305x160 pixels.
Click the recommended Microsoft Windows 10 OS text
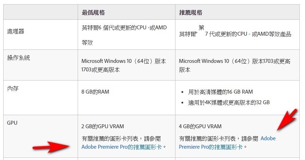click(x=235, y=65)
